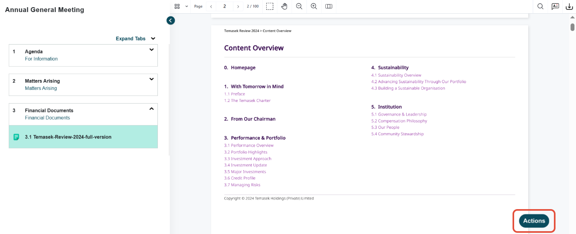Click the vertical scrollbar thumb
Screen dimensions: 576x234
pos(572,27)
